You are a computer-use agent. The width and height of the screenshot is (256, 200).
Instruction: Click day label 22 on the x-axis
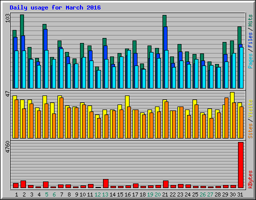(172, 194)
